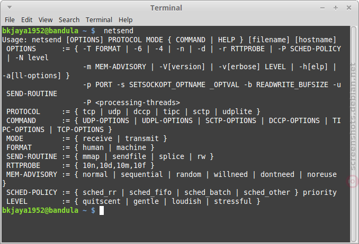Click the block cursor at the last prompt
This screenshot has height=244, width=359.
pos(102,210)
